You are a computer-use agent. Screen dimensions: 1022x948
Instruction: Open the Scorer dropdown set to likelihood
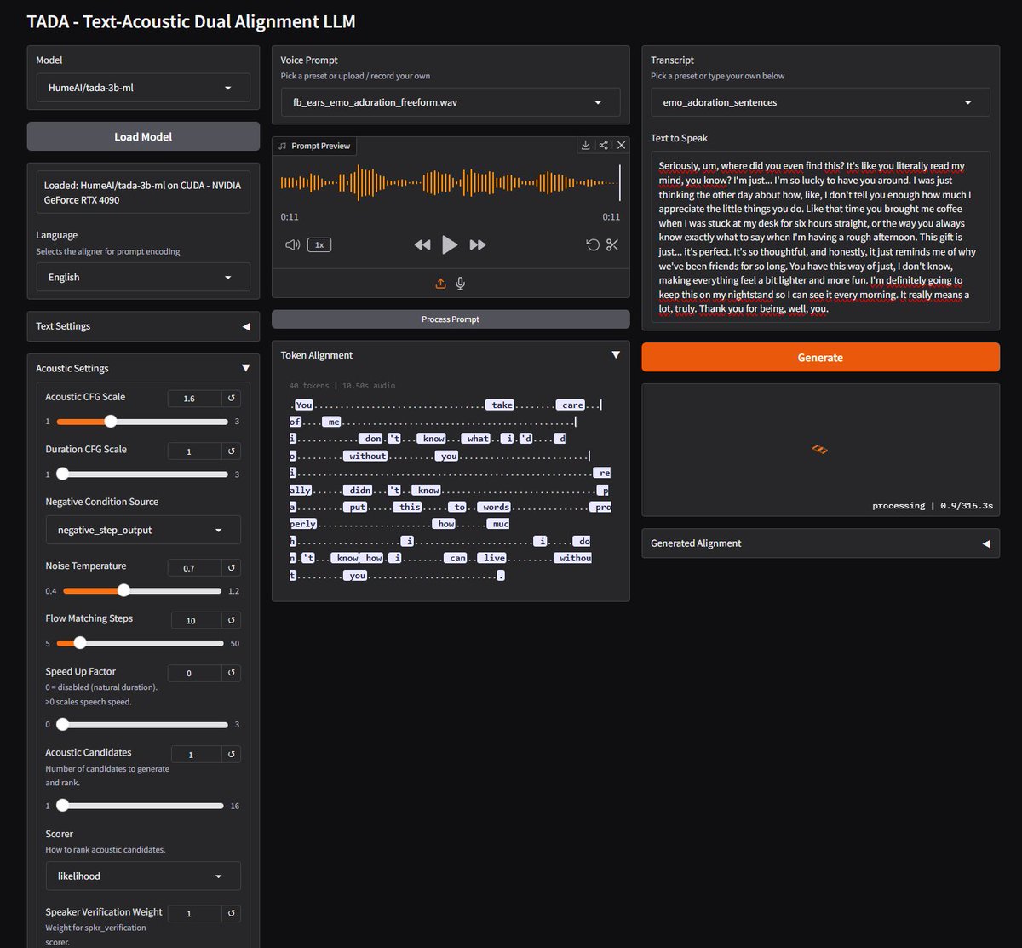pos(143,876)
